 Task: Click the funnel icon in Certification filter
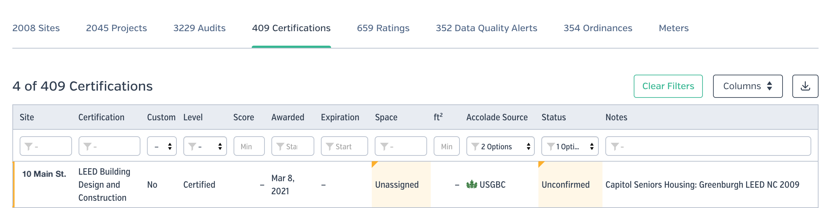pyautogui.click(x=87, y=146)
